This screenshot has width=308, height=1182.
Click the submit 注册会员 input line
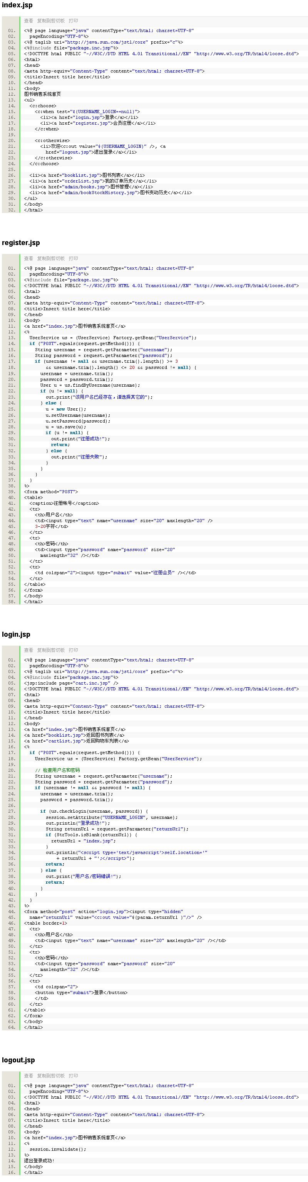click(x=115, y=573)
